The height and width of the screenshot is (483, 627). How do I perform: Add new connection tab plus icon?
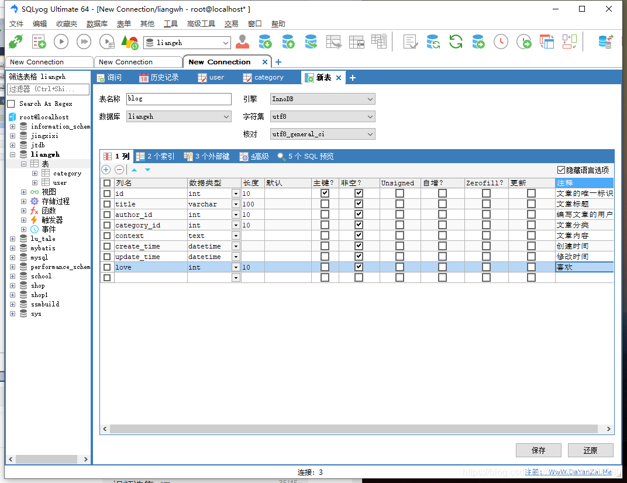point(278,62)
